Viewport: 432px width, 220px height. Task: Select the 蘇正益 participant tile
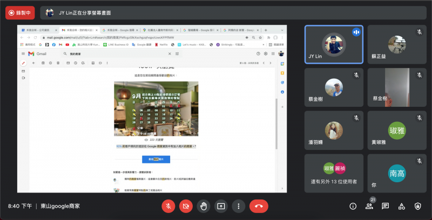point(397,45)
